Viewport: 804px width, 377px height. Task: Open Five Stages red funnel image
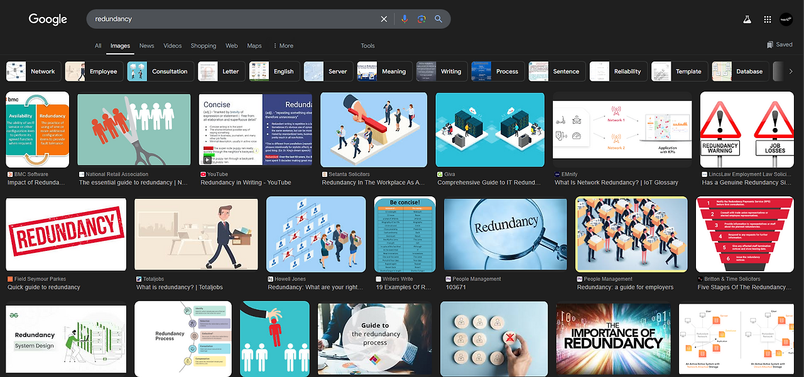point(745,235)
